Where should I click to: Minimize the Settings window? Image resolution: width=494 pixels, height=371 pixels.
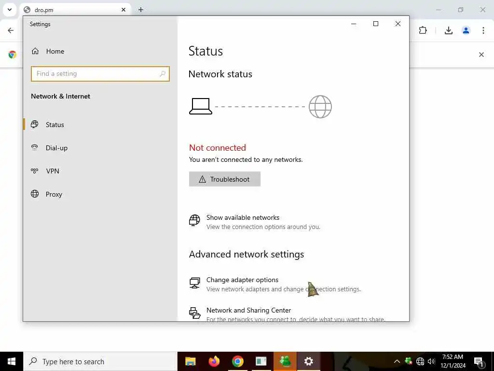click(x=354, y=24)
